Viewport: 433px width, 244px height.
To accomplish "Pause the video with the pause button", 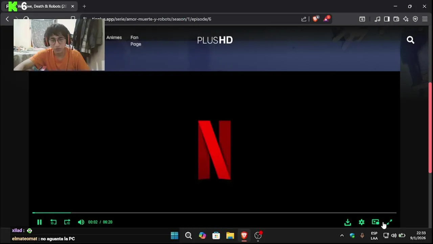I will click(x=39, y=222).
